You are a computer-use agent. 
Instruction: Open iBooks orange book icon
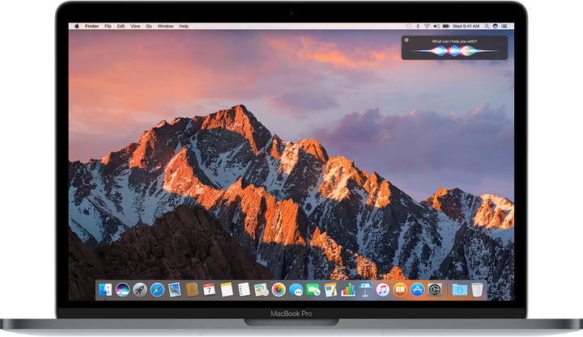click(x=400, y=290)
